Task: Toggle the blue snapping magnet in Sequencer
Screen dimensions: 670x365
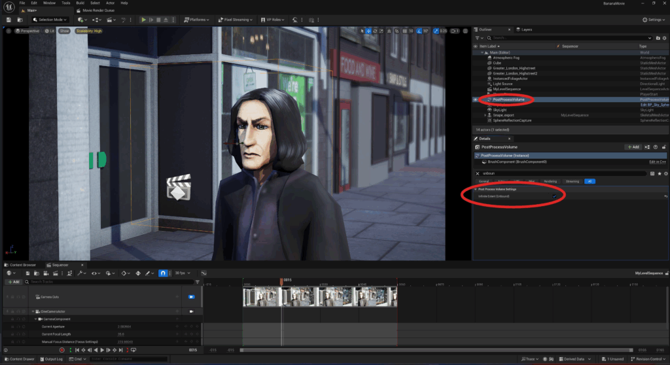Action: tap(163, 273)
